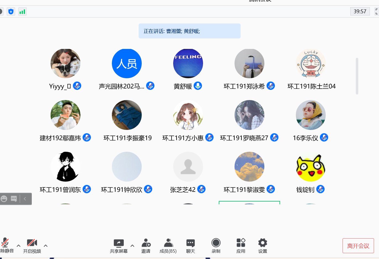379x259 pixels.
Task: Expand video options arrow beside 开启视频
Action: (46, 245)
